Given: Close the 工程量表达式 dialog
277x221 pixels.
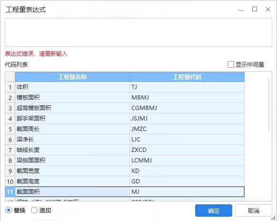Looking at the screenshot, I should pyautogui.click(x=268, y=9).
